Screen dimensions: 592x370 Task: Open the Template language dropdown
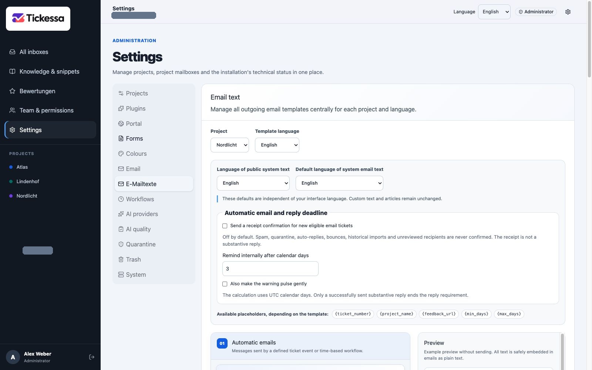[x=277, y=145]
